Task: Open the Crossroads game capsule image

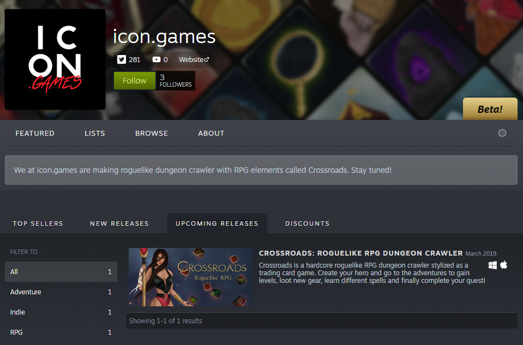Action: pos(191,277)
